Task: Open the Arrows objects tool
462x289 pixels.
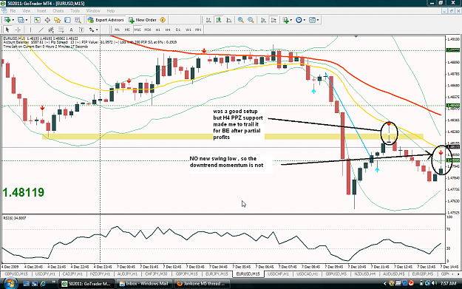Action: [92, 30]
